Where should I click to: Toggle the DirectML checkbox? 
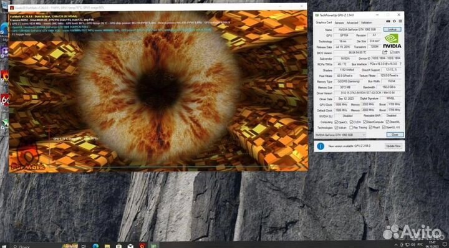[387, 122]
